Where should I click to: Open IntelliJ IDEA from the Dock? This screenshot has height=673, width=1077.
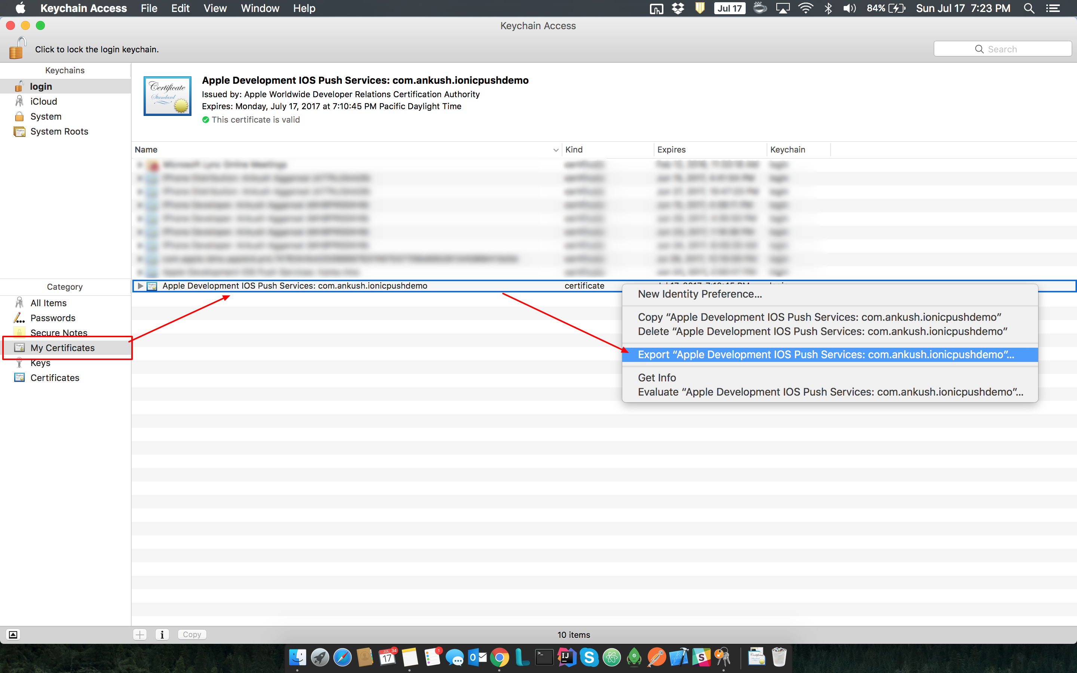coord(567,657)
